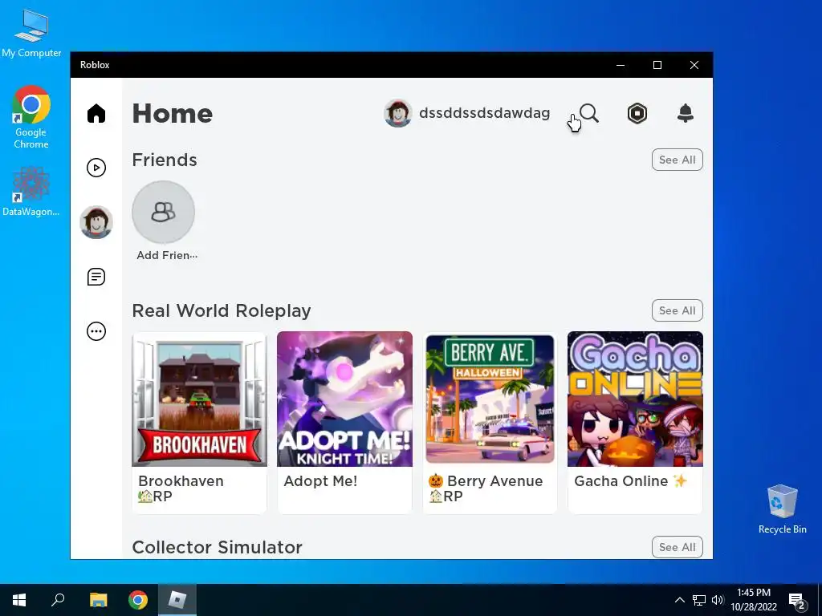Open the Home sidebar icon

(x=96, y=113)
